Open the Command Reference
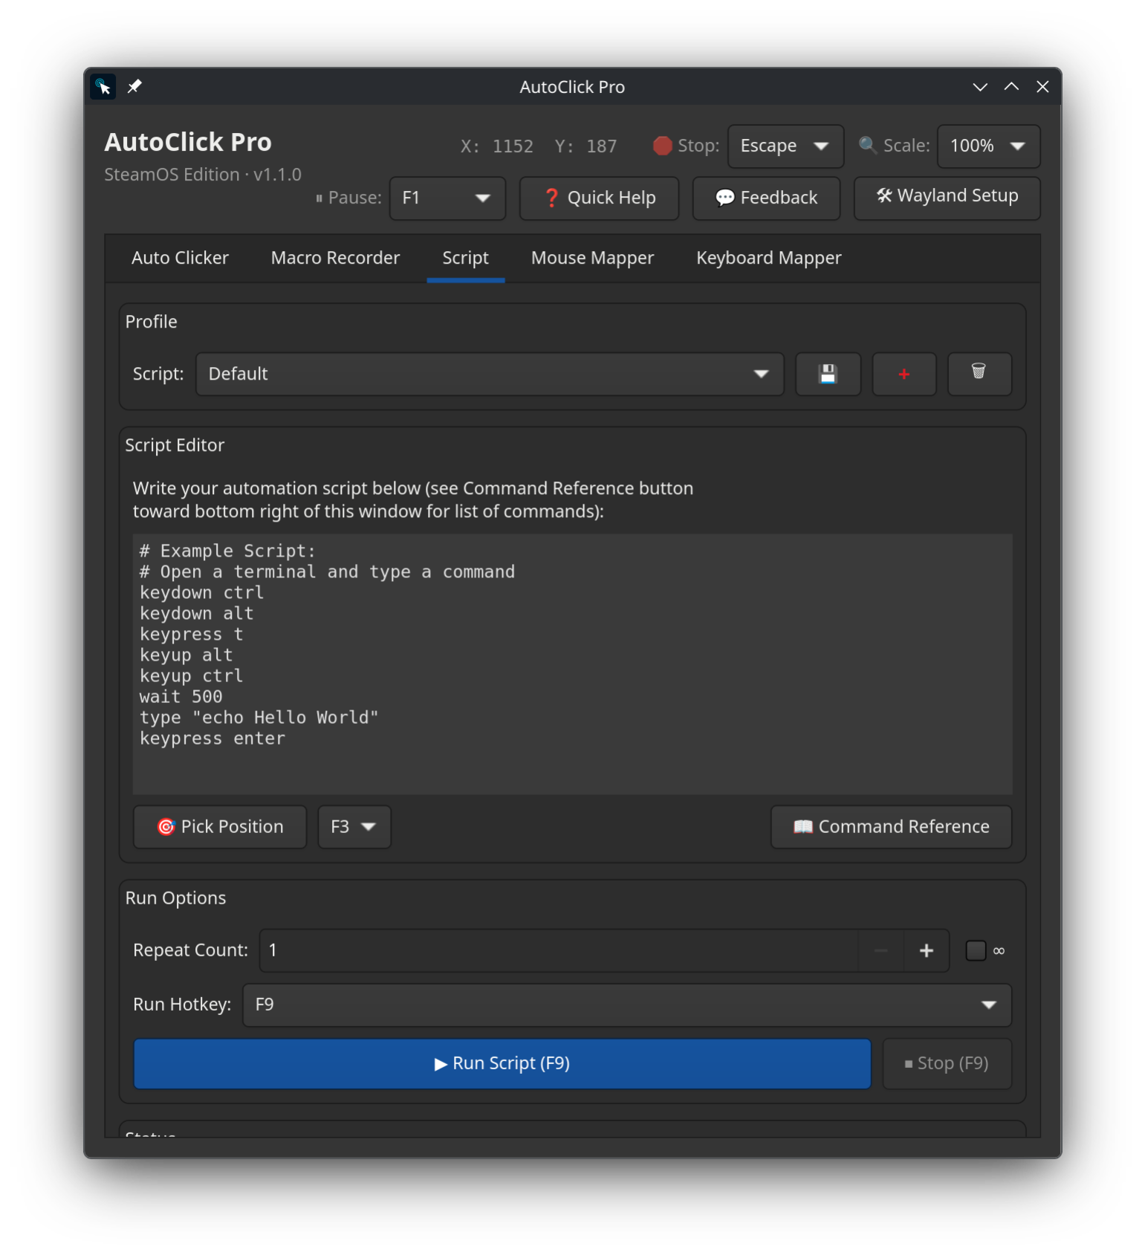 pos(891,827)
